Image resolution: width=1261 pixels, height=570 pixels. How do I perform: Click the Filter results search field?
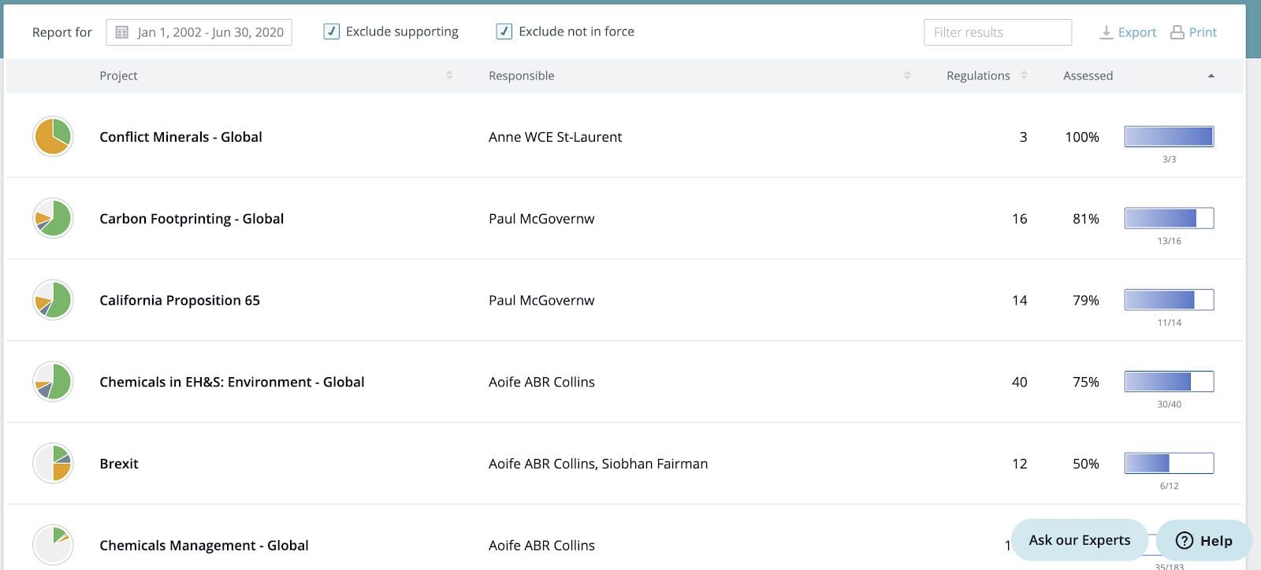(x=997, y=32)
